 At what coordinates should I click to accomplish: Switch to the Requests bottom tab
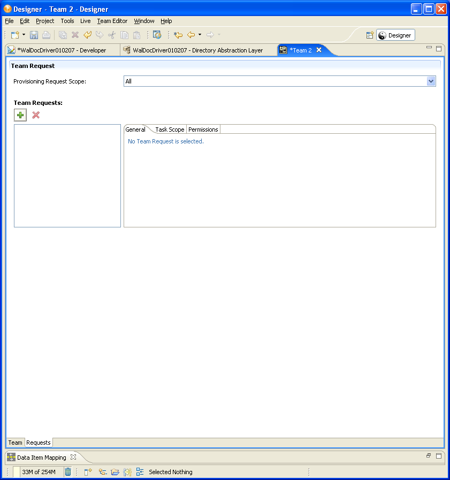coord(39,443)
